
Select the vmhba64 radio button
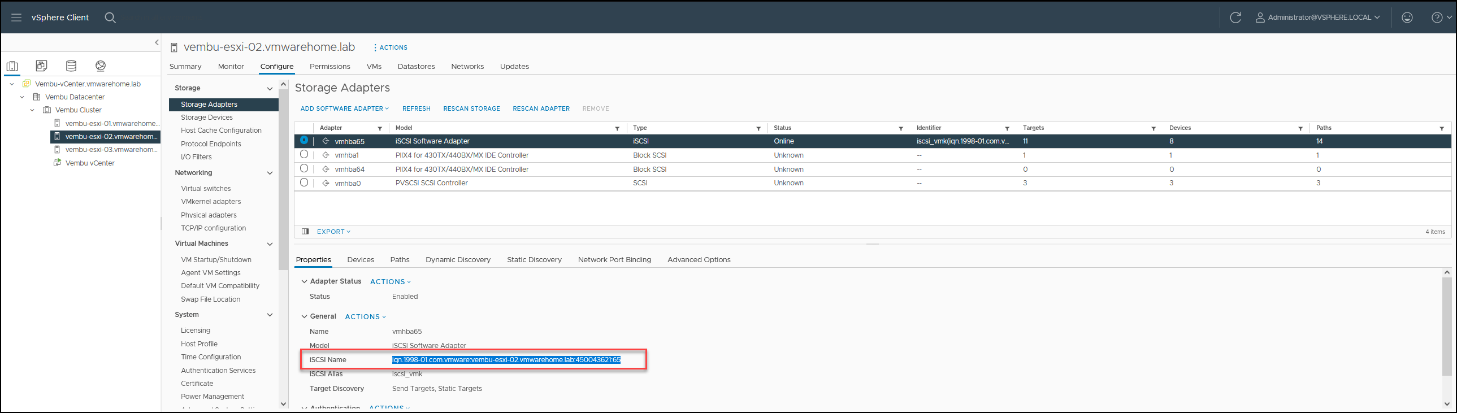coord(304,168)
